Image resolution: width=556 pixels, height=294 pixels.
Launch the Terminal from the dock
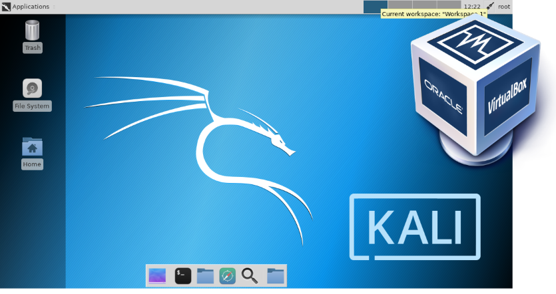pyautogui.click(x=183, y=275)
